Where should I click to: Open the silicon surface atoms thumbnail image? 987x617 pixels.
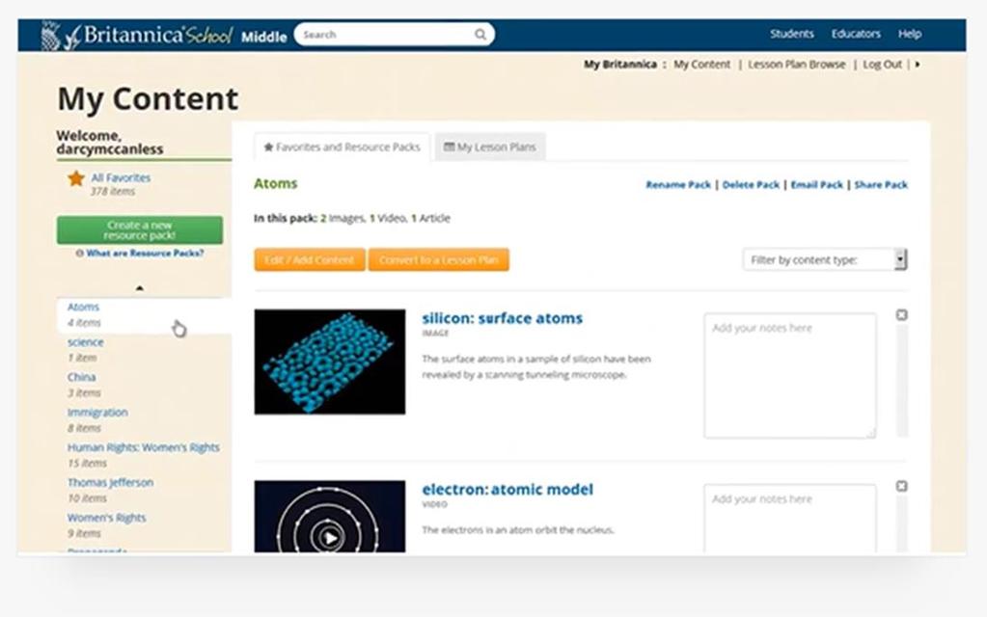(330, 362)
